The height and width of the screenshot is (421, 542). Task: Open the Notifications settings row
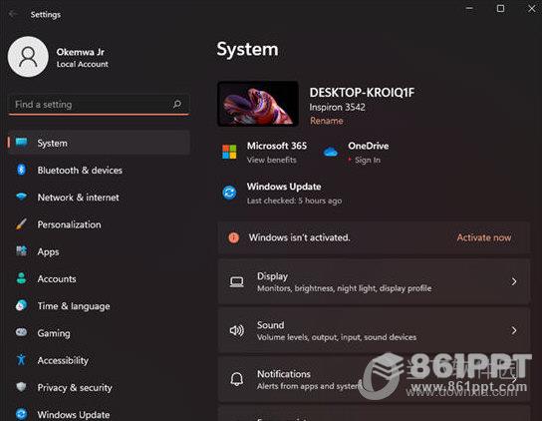click(x=374, y=379)
